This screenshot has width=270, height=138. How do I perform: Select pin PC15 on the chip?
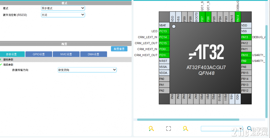click(x=164, y=43)
